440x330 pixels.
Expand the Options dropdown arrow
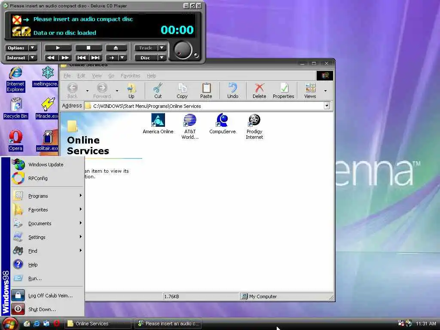(x=33, y=48)
